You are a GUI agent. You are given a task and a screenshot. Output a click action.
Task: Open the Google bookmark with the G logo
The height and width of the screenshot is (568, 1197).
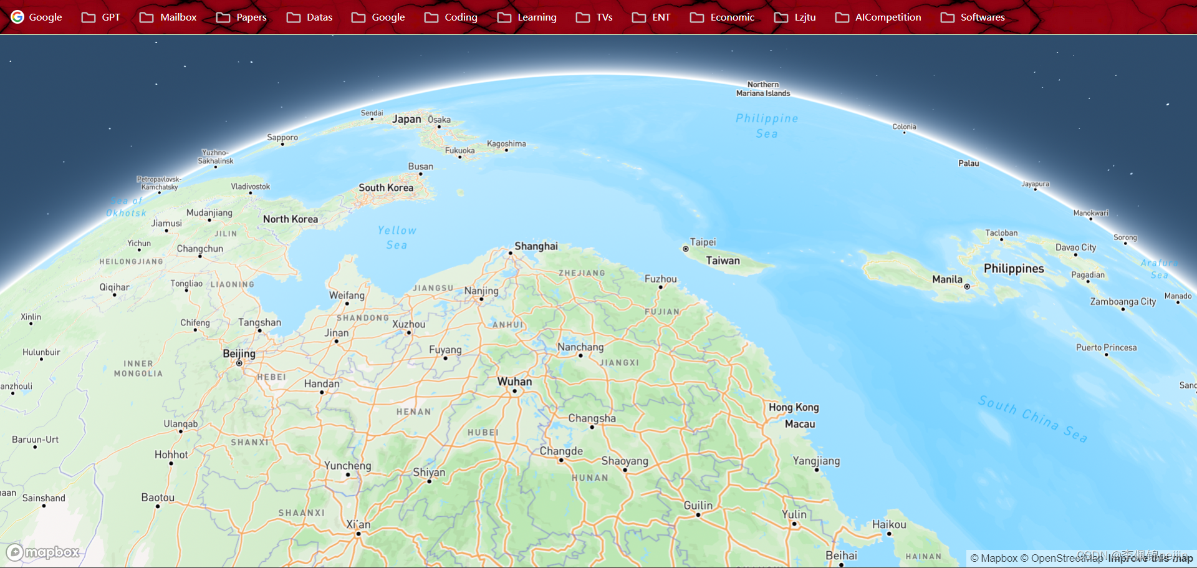click(x=36, y=17)
